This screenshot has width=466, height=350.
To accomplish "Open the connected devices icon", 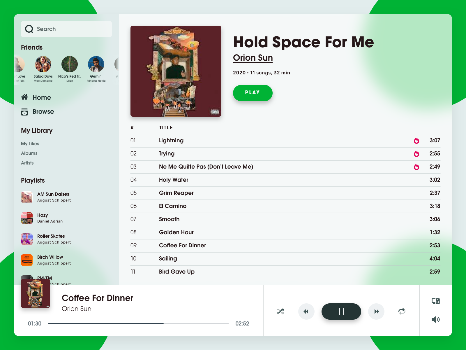I will point(436,301).
